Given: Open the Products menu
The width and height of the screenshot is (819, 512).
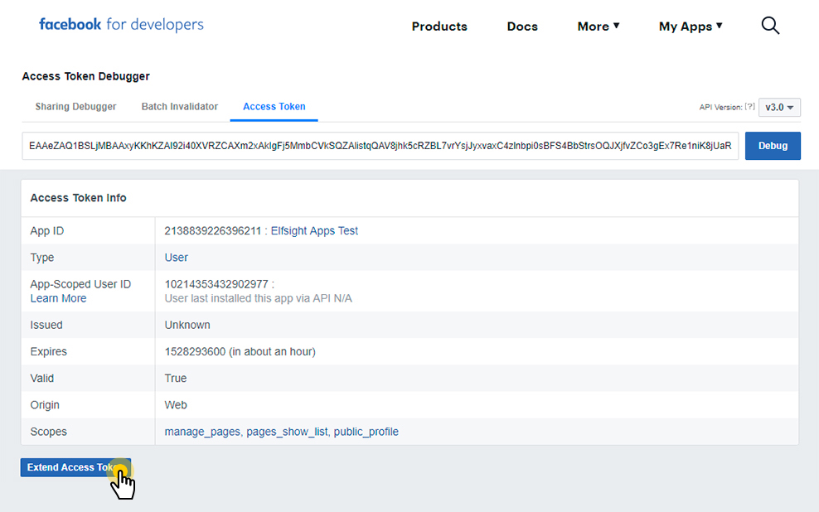Looking at the screenshot, I should (439, 26).
